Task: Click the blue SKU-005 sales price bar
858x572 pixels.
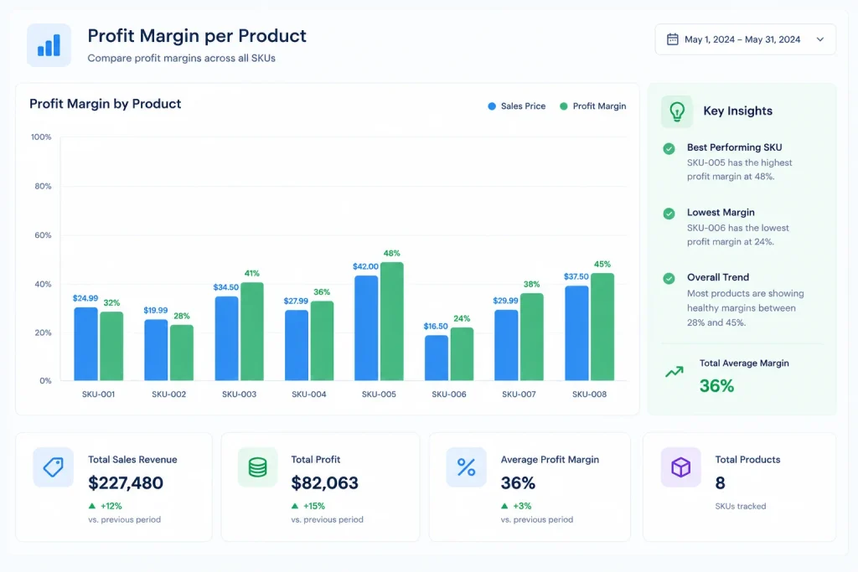Action: (x=366, y=328)
